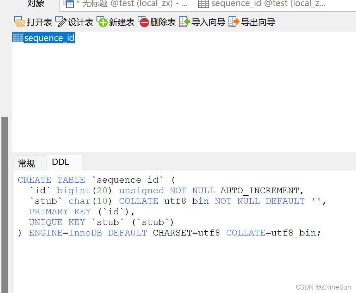Click the CREATE TABLE line in DDL
This screenshot has height=293, width=356.
point(97,180)
